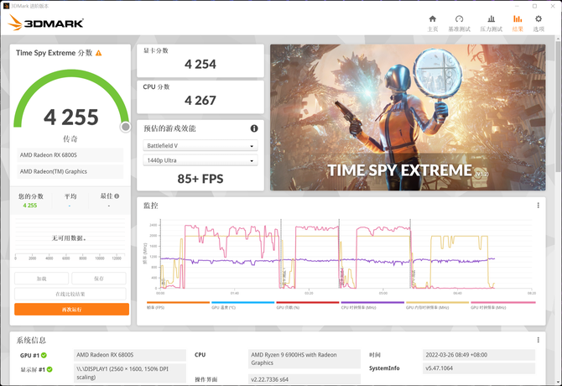Screen dimensions: 562x386
Task: Open the Battlefield V game dropdown
Action: click(x=200, y=145)
